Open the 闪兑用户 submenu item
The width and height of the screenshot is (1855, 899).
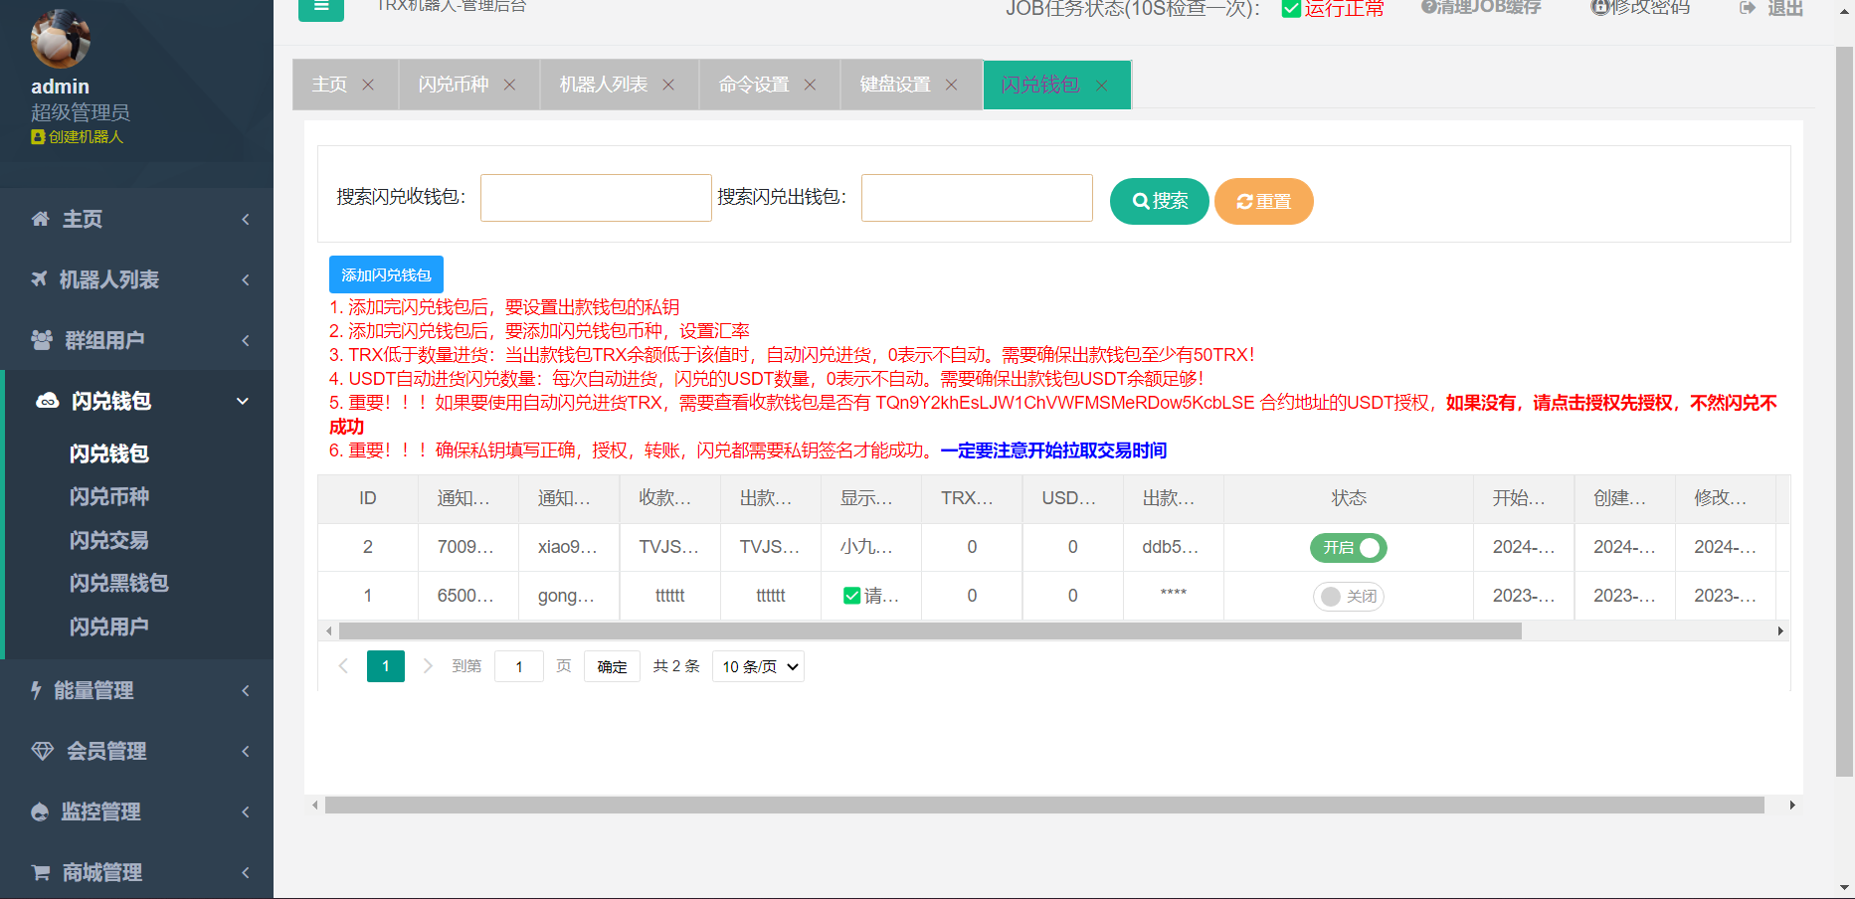pos(109,627)
